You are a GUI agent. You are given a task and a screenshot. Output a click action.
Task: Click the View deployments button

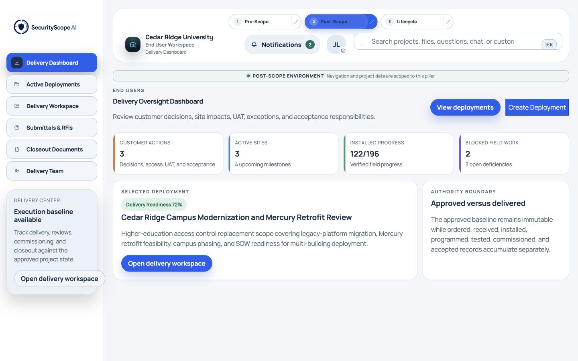click(465, 107)
